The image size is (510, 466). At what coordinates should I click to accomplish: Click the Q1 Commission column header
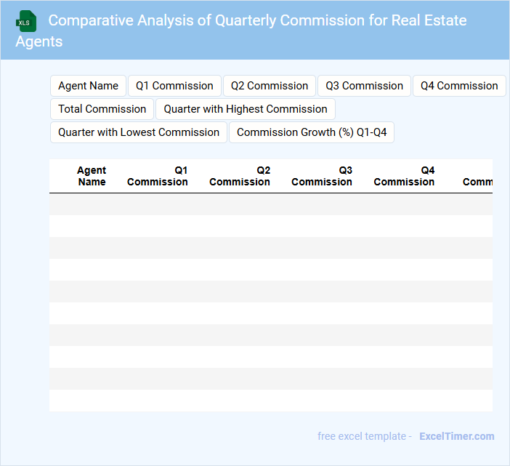click(158, 176)
